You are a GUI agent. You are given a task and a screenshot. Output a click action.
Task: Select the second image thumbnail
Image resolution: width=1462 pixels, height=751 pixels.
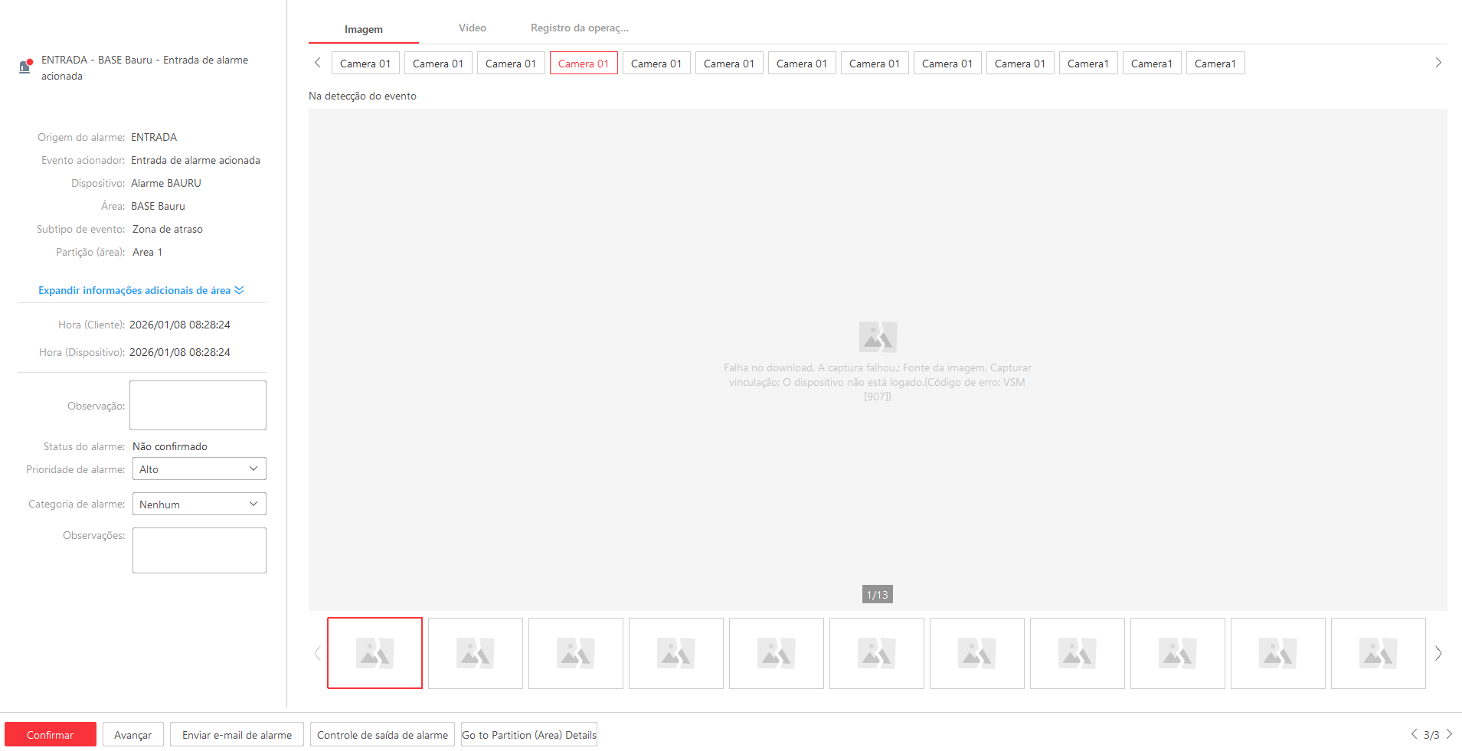click(475, 654)
